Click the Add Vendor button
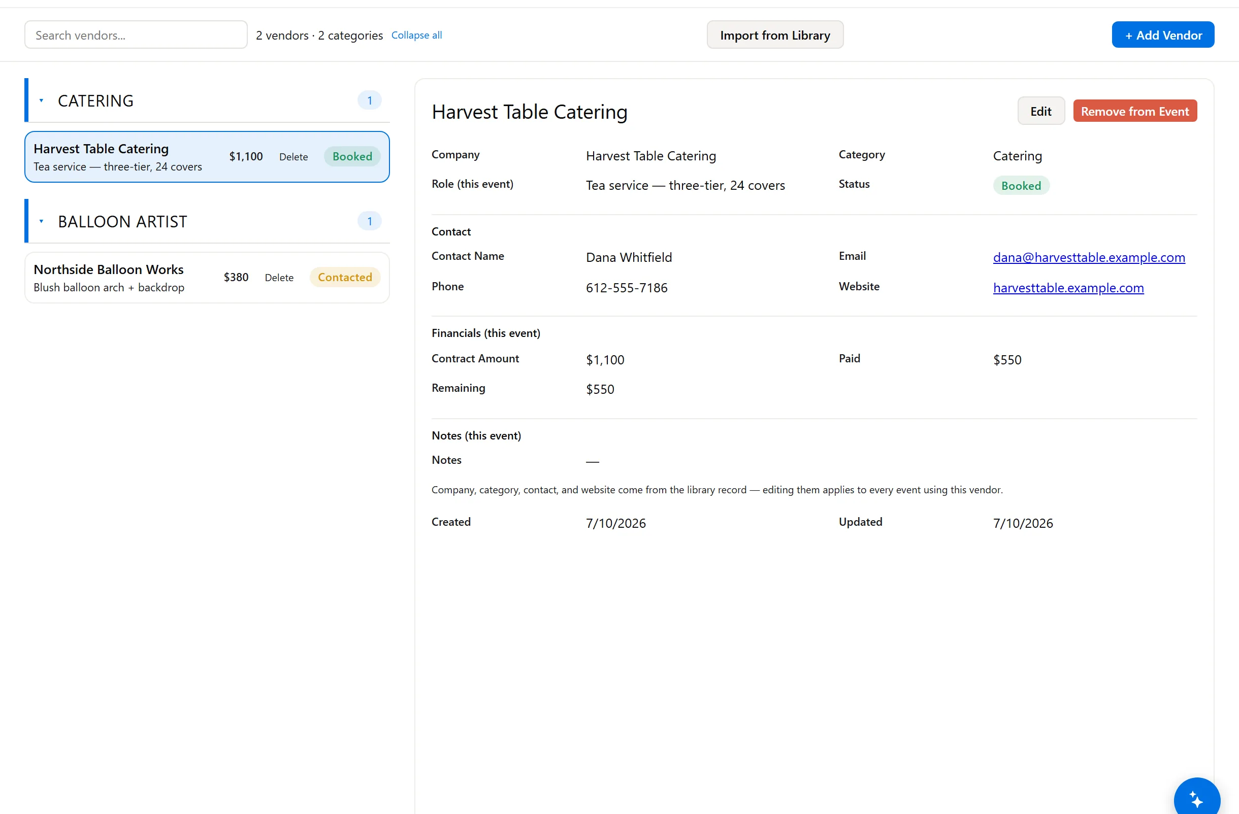The width and height of the screenshot is (1239, 814). [x=1163, y=35]
